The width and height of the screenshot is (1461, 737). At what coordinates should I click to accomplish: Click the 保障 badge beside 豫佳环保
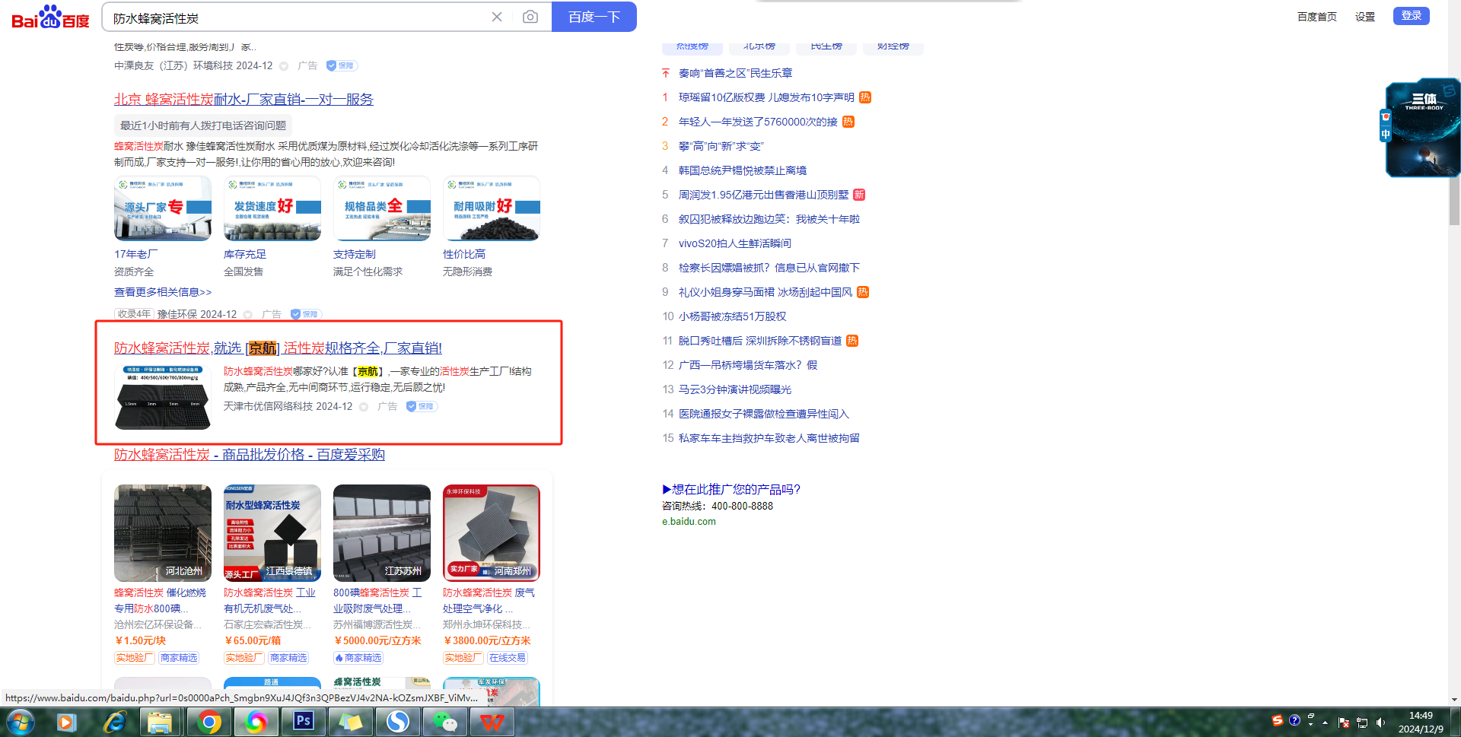pyautogui.click(x=306, y=314)
